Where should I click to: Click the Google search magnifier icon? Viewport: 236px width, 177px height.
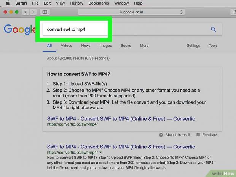pos(213,29)
